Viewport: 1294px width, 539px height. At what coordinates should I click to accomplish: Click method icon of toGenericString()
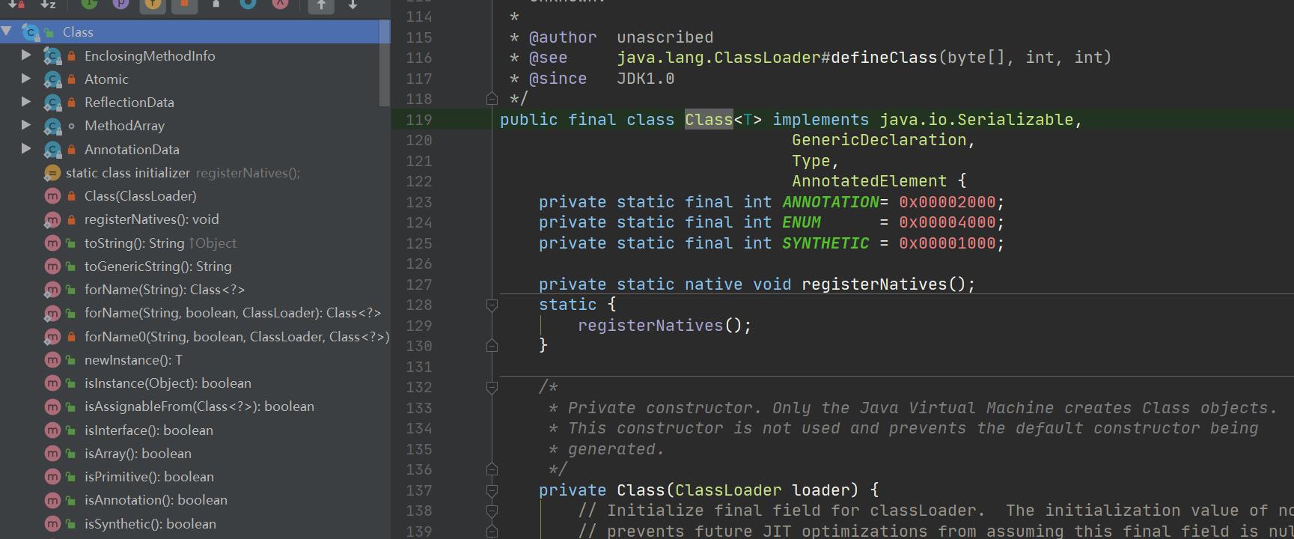tap(52, 267)
